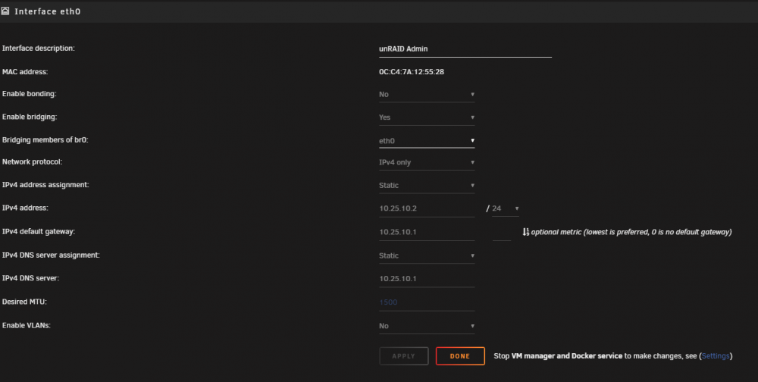This screenshot has height=382, width=758.
Task: Click the gateway metric input field
Action: click(501, 233)
